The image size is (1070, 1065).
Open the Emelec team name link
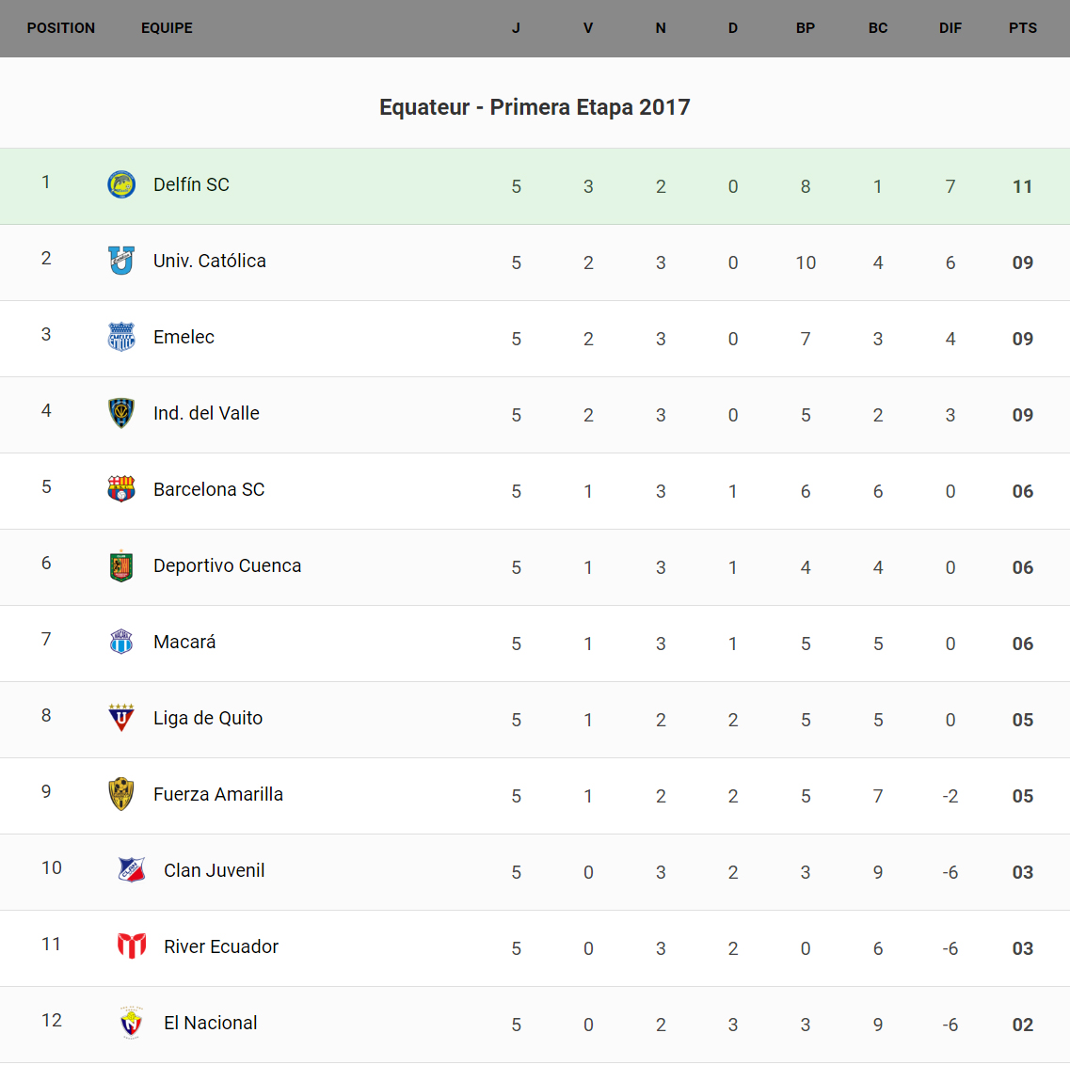pos(184,337)
